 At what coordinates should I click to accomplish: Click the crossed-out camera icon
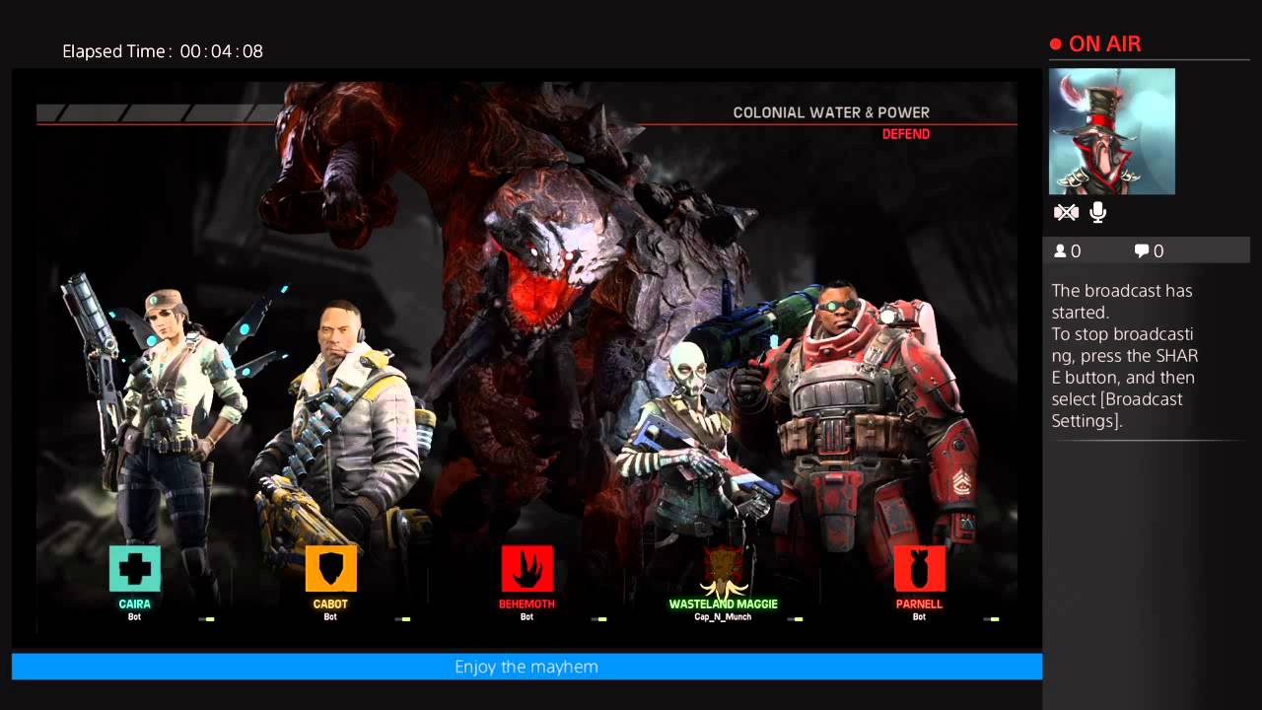point(1066,212)
